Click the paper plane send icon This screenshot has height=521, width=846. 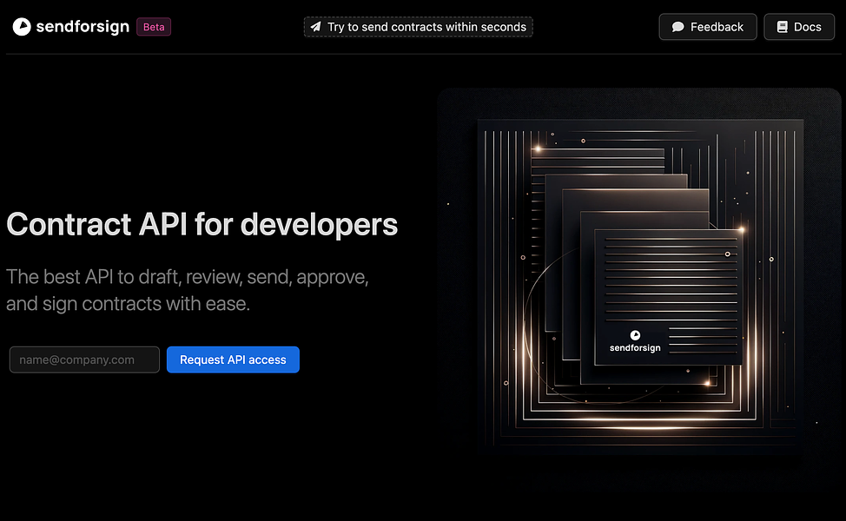click(x=315, y=26)
